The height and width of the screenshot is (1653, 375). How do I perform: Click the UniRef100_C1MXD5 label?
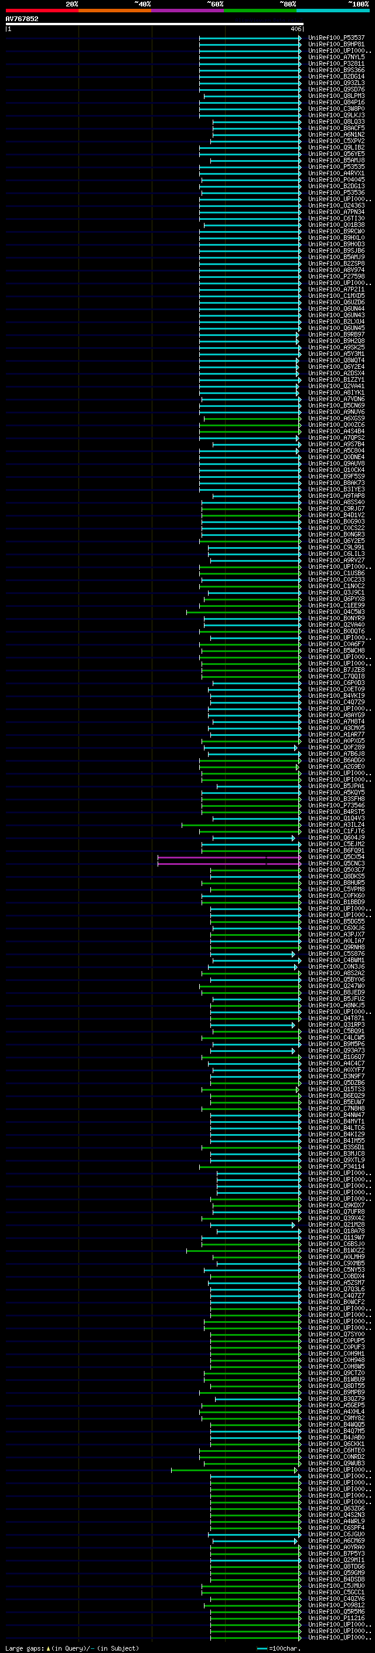tap(336, 296)
